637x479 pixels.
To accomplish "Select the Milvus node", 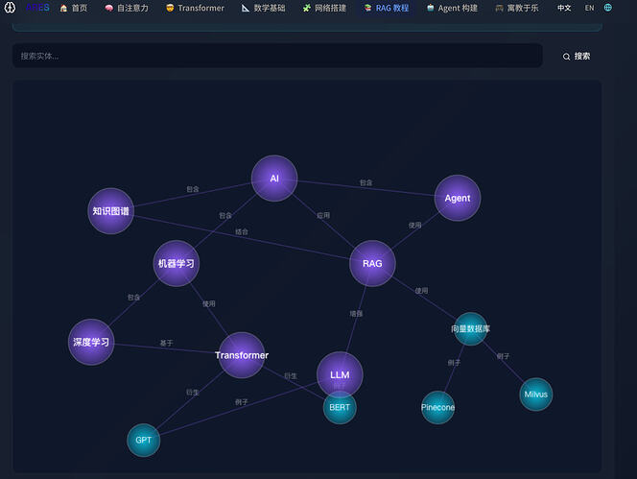I will click(536, 395).
